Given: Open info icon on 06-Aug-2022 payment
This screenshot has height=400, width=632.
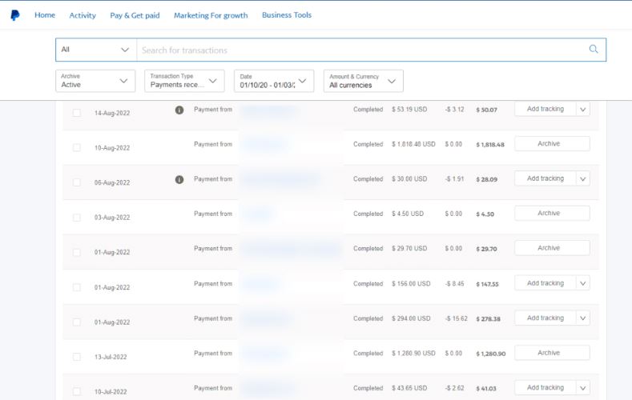Looking at the screenshot, I should point(179,179).
